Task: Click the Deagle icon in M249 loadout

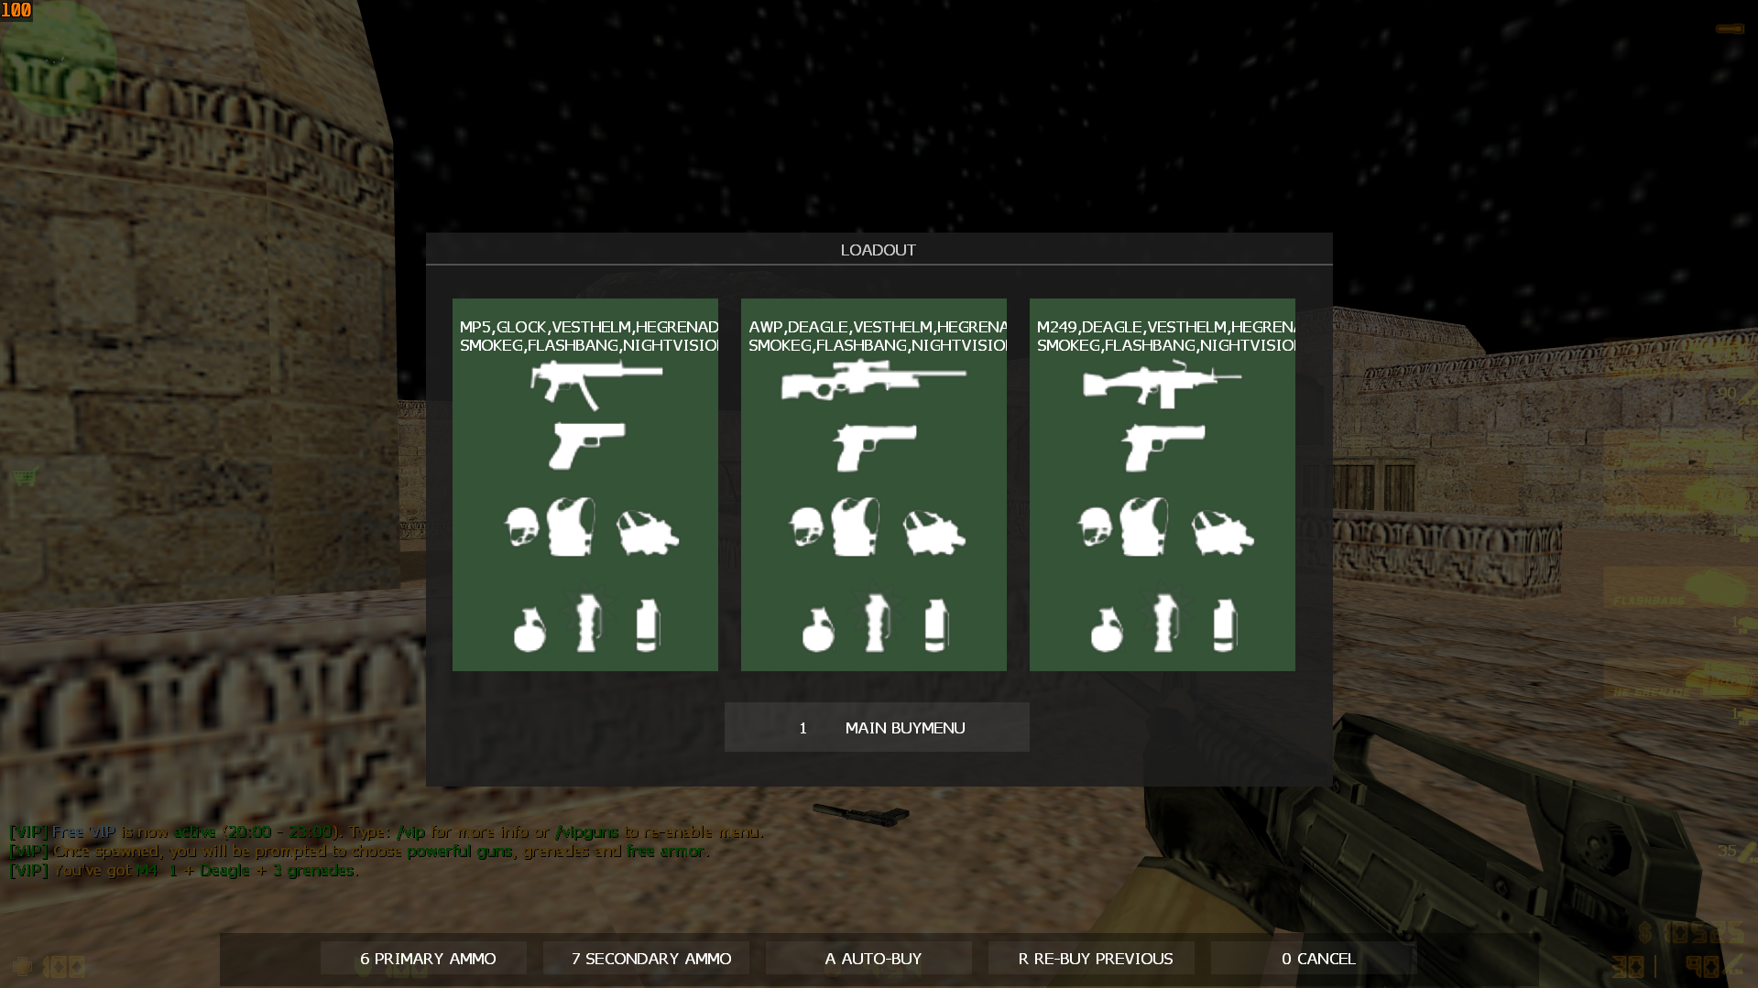Action: [1163, 447]
